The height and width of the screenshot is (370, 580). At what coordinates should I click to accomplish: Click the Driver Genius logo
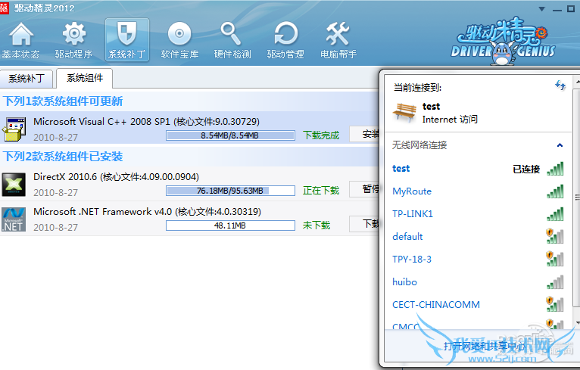click(x=503, y=42)
